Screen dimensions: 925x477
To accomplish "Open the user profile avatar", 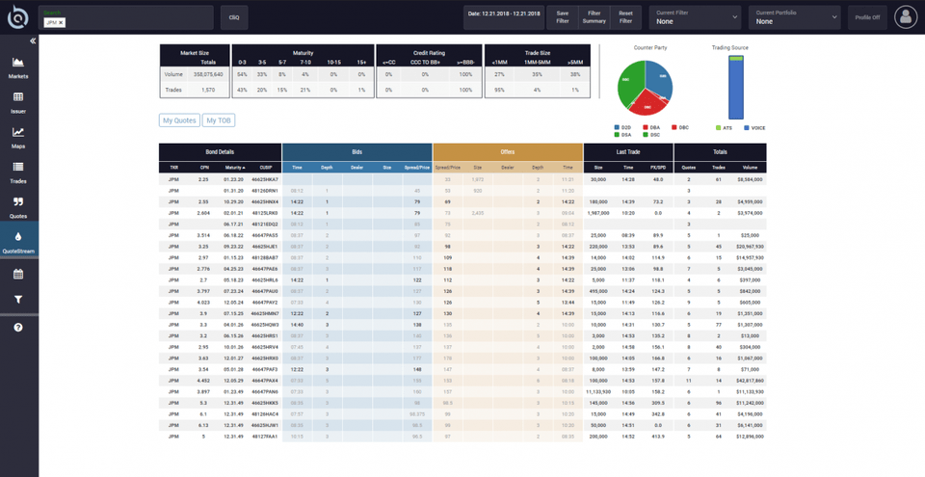I will pyautogui.click(x=906, y=17).
